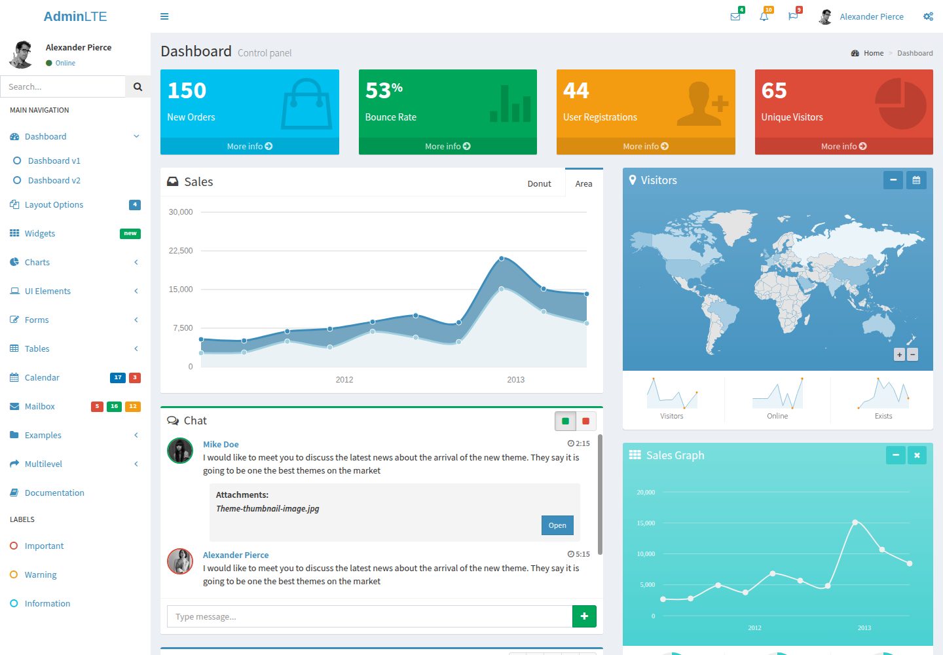Screen dimensions: 943x655
Task: Zoom out on the world map
Action: (x=913, y=354)
